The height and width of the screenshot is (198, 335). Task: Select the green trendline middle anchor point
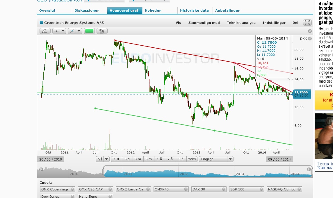pyautogui.click(x=215, y=131)
